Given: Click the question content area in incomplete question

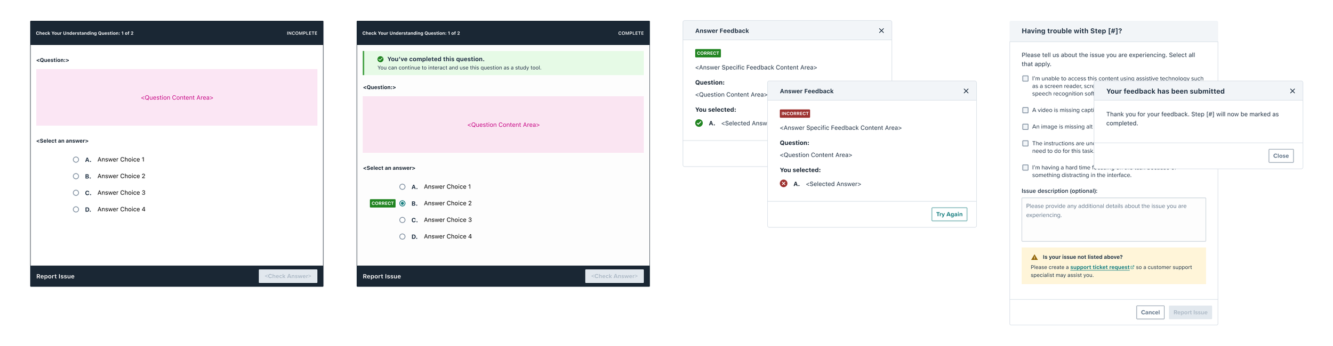Looking at the screenshot, I should pyautogui.click(x=176, y=97).
